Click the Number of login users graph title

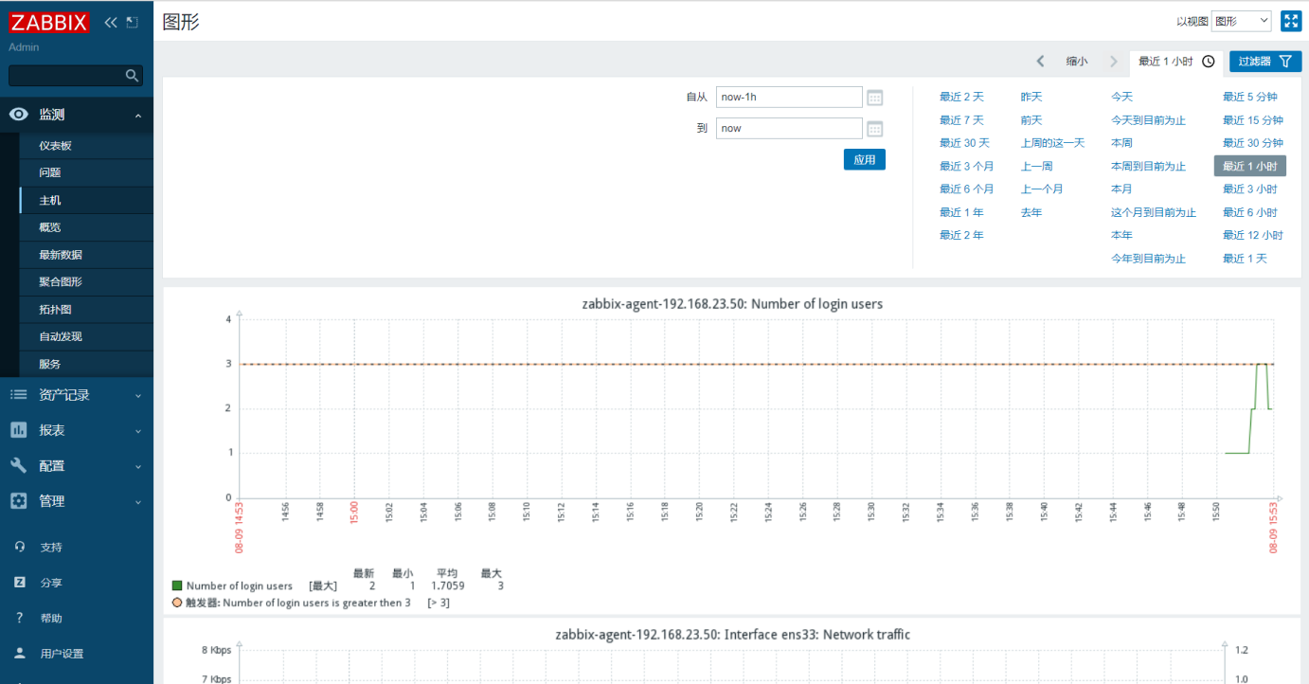[x=732, y=304]
